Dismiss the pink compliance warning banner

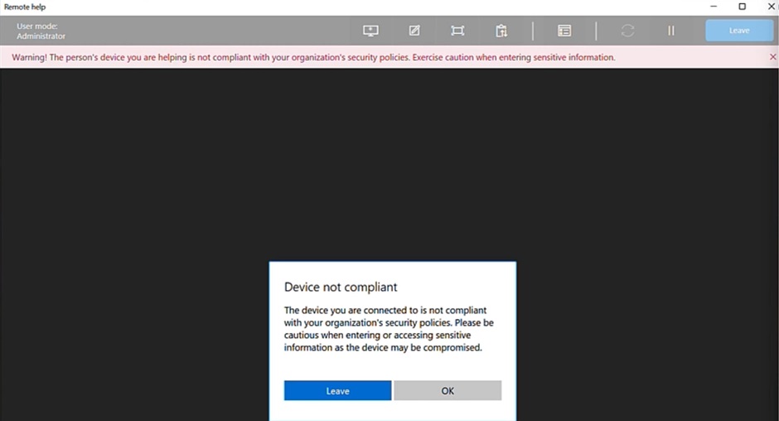(x=772, y=57)
